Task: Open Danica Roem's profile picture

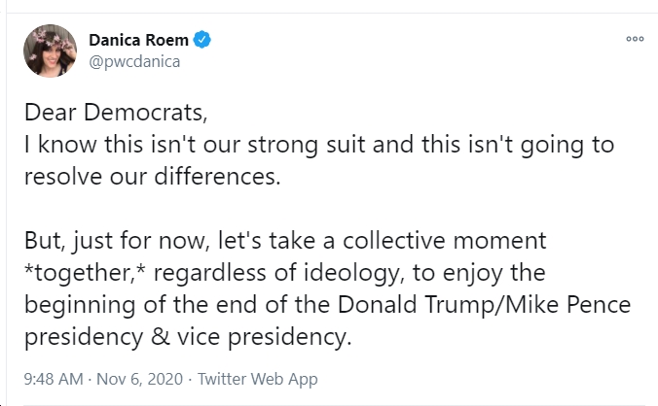Action: point(50,51)
